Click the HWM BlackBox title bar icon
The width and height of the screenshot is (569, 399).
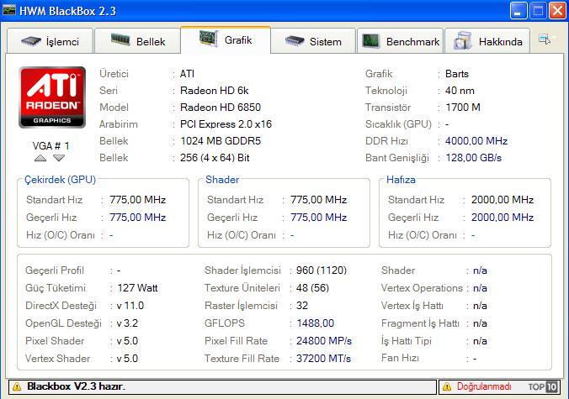point(9,10)
